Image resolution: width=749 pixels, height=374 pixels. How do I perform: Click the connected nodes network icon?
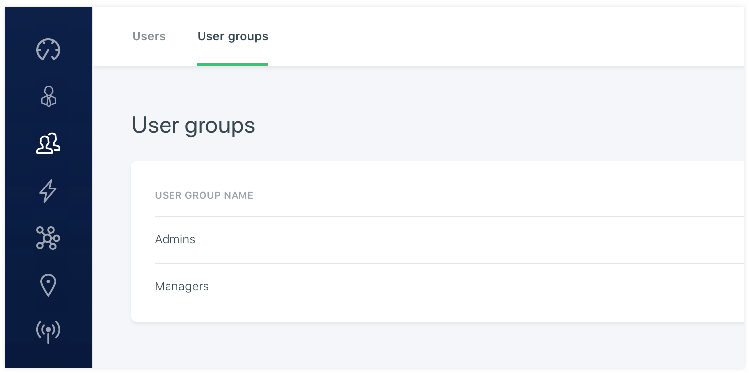point(48,238)
